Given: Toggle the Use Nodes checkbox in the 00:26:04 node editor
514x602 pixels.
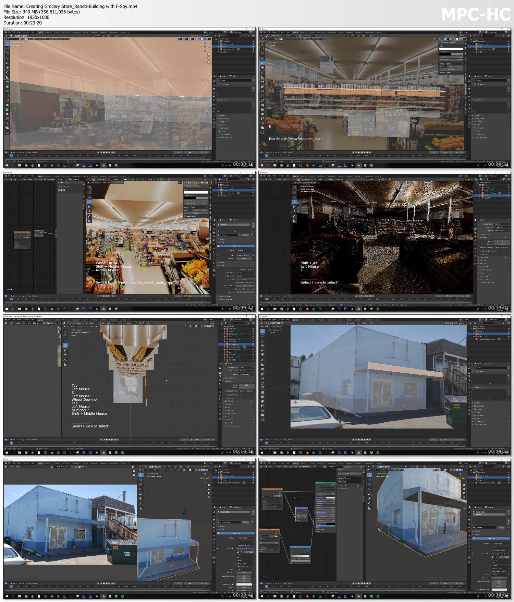Looking at the screenshot, I should [300, 467].
